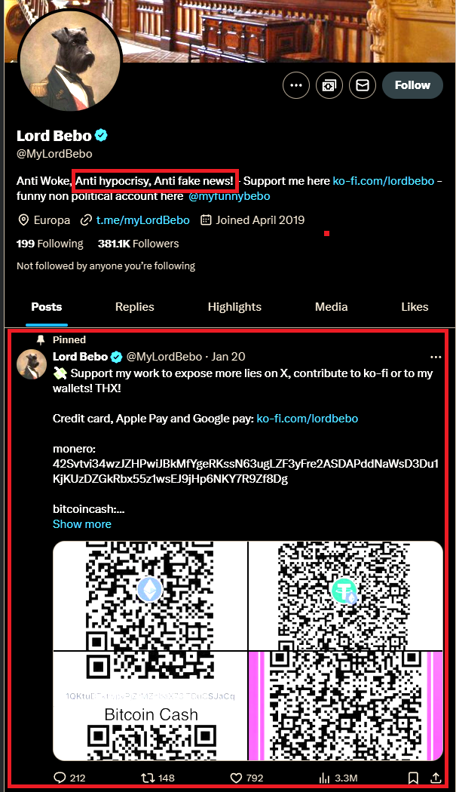Open the ko-fi.com/lordbebo link in bio
456x792 pixels.
click(x=384, y=181)
